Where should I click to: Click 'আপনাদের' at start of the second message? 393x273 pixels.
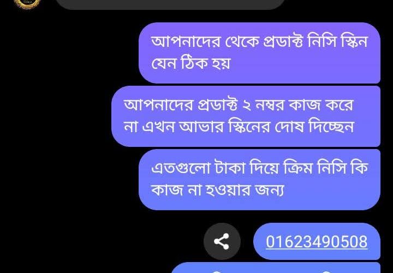(158, 105)
